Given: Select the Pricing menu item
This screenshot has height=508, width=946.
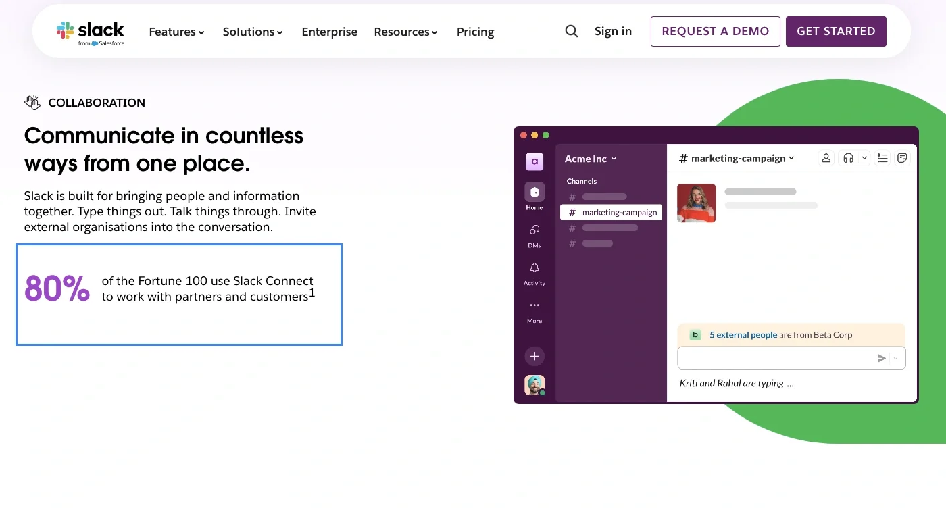Looking at the screenshot, I should coord(475,32).
